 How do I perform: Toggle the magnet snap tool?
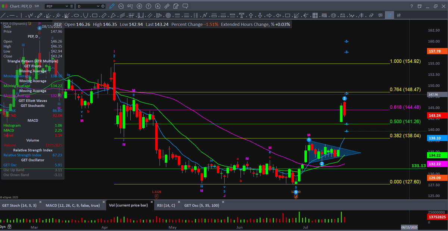coord(390,15)
